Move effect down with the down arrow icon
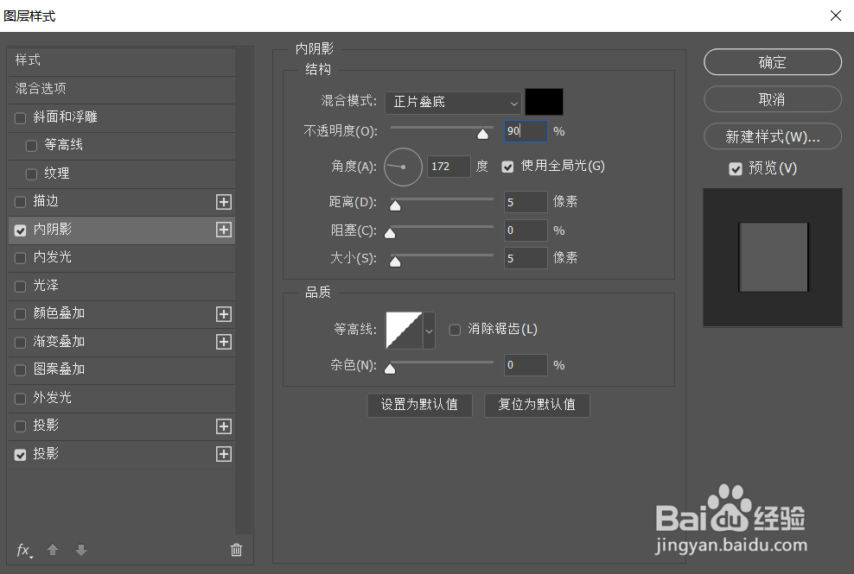The height and width of the screenshot is (574, 854). coord(81,550)
